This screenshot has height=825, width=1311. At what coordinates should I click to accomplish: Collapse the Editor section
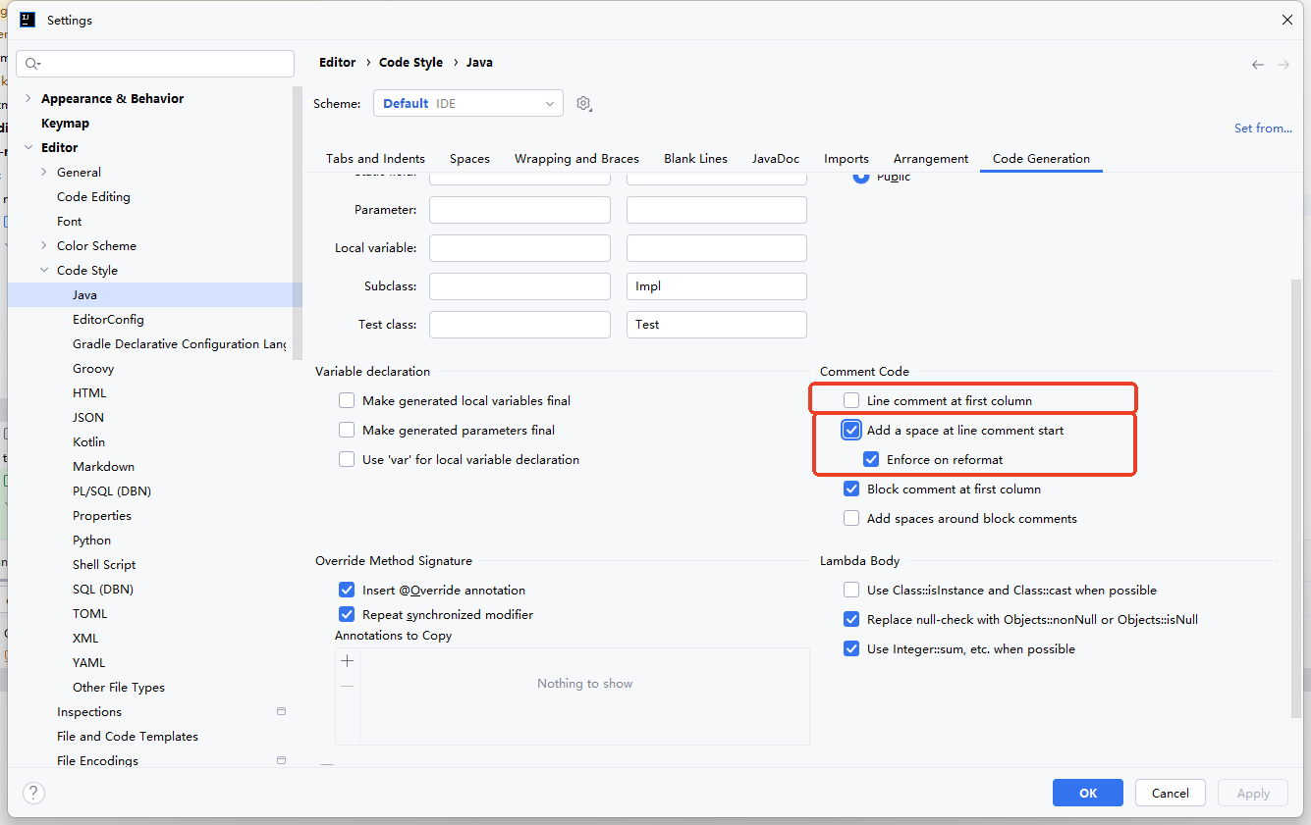[27, 147]
